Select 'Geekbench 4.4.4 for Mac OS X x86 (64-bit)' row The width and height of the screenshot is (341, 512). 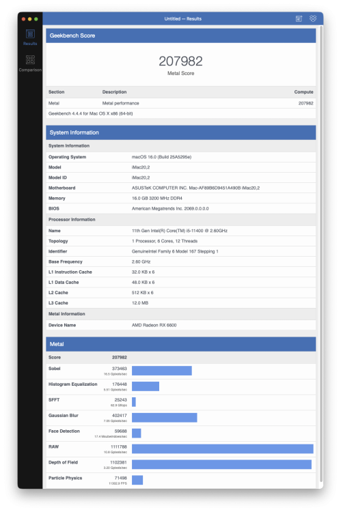tap(181, 113)
